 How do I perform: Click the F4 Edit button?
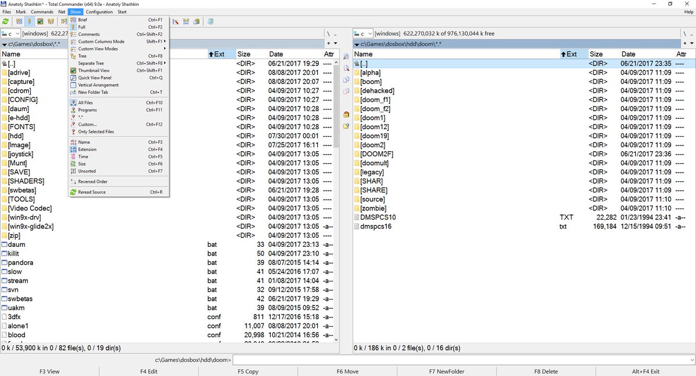(149, 371)
